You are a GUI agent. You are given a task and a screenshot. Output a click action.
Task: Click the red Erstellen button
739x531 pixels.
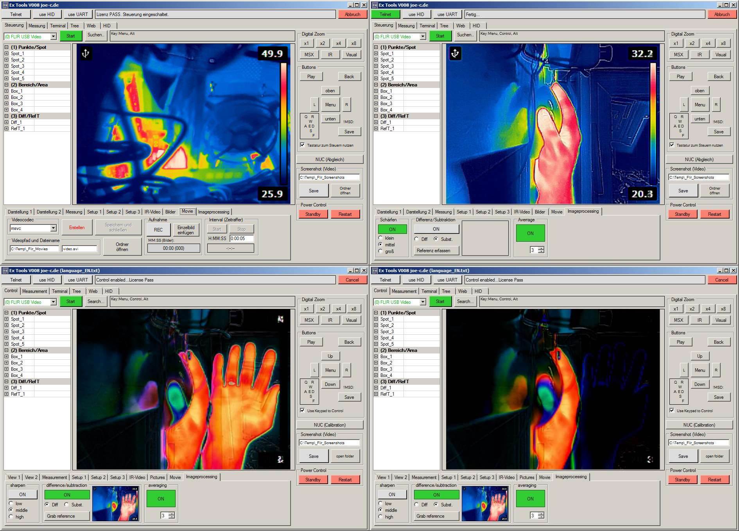click(x=77, y=228)
